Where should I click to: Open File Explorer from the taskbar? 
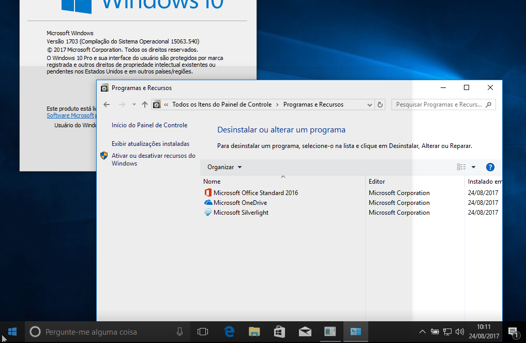click(254, 332)
